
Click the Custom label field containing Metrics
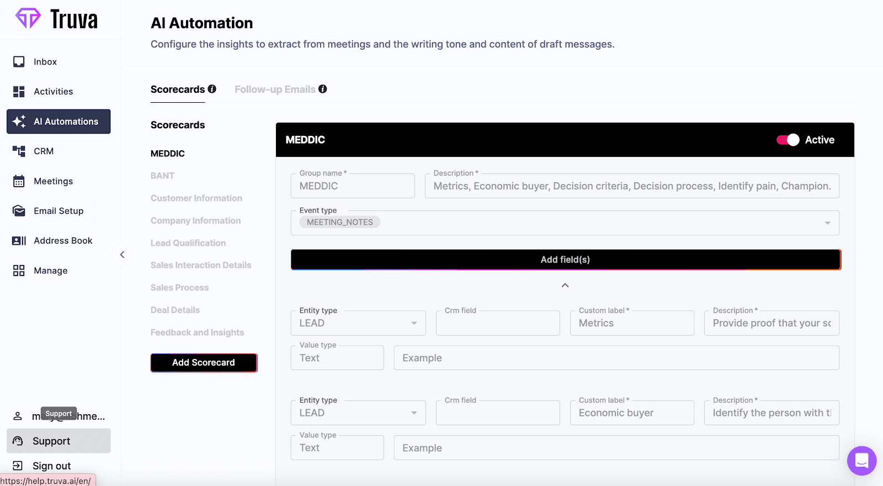632,323
